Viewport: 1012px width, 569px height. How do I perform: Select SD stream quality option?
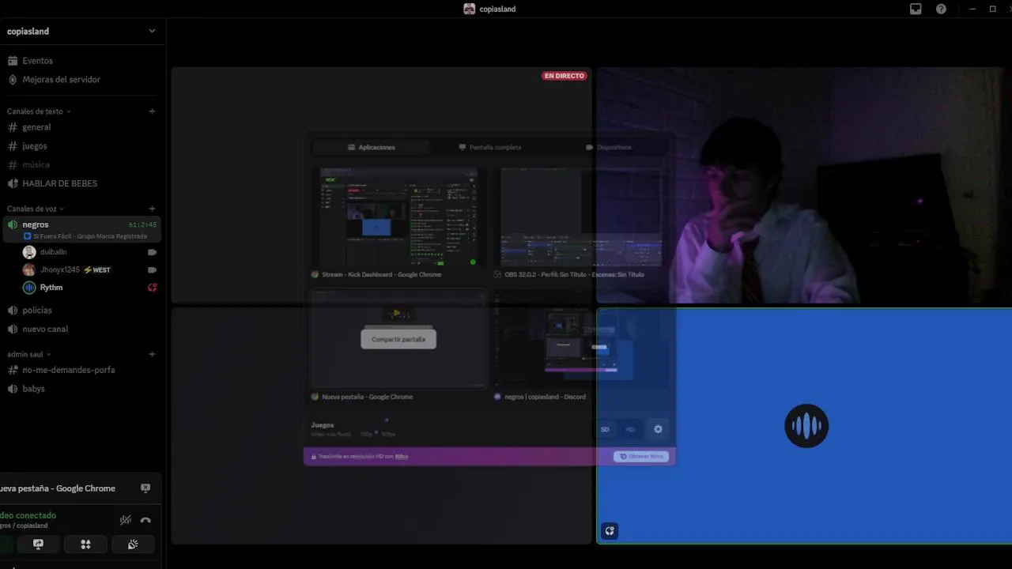[605, 429]
